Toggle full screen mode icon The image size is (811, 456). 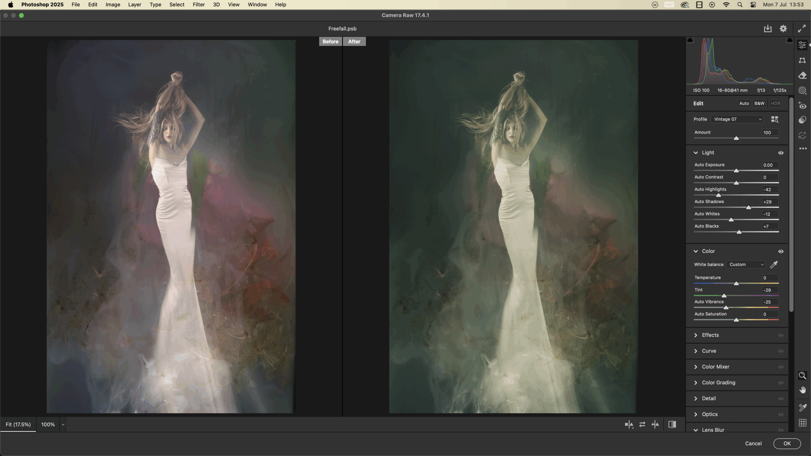802,29
